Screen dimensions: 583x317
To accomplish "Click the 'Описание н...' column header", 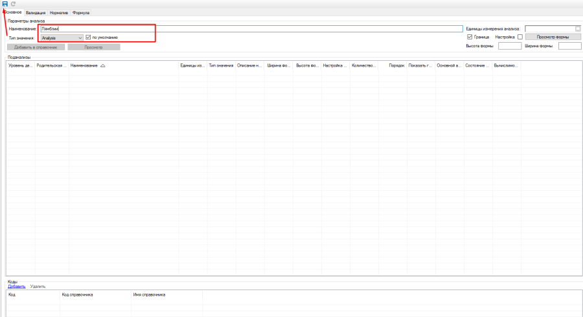I will coord(250,66).
